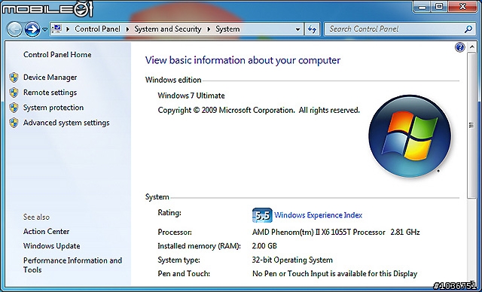Click the magnifier search icon
Screen dimensions: 482x292
(x=468, y=29)
